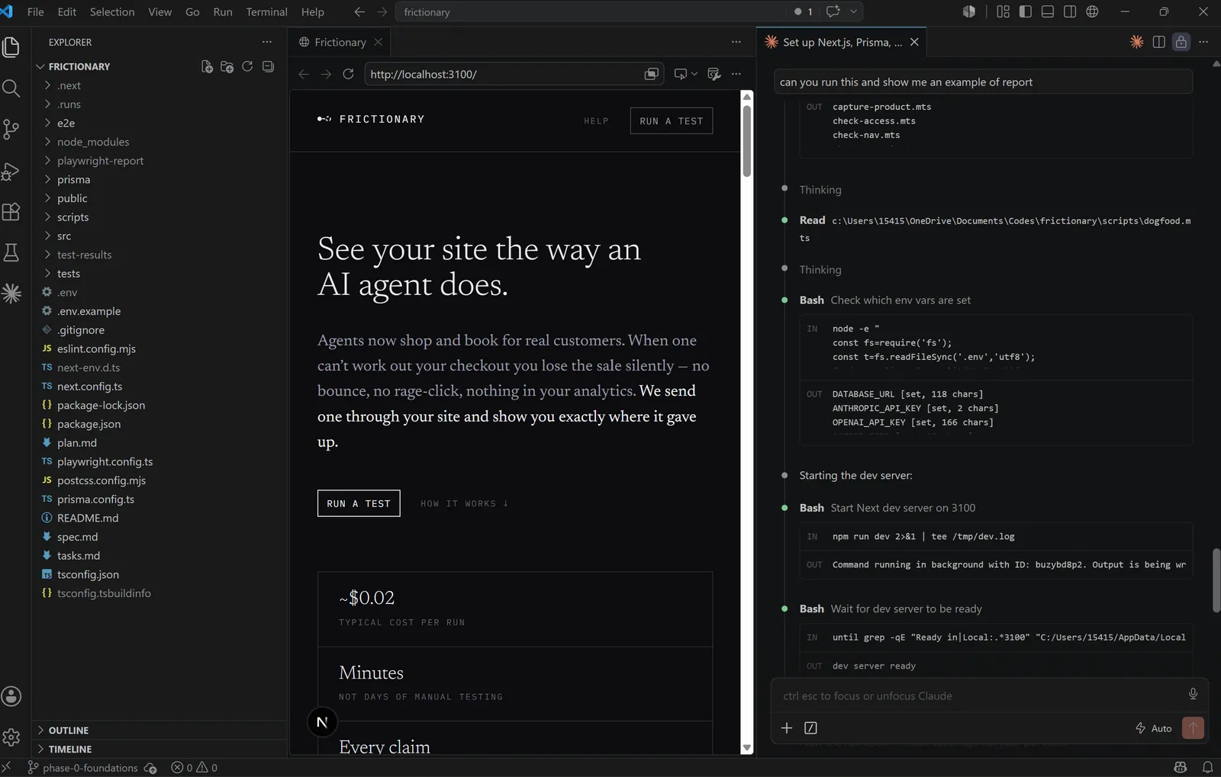Focus the Claude message input box
The height and width of the screenshot is (777, 1221).
(x=982, y=695)
